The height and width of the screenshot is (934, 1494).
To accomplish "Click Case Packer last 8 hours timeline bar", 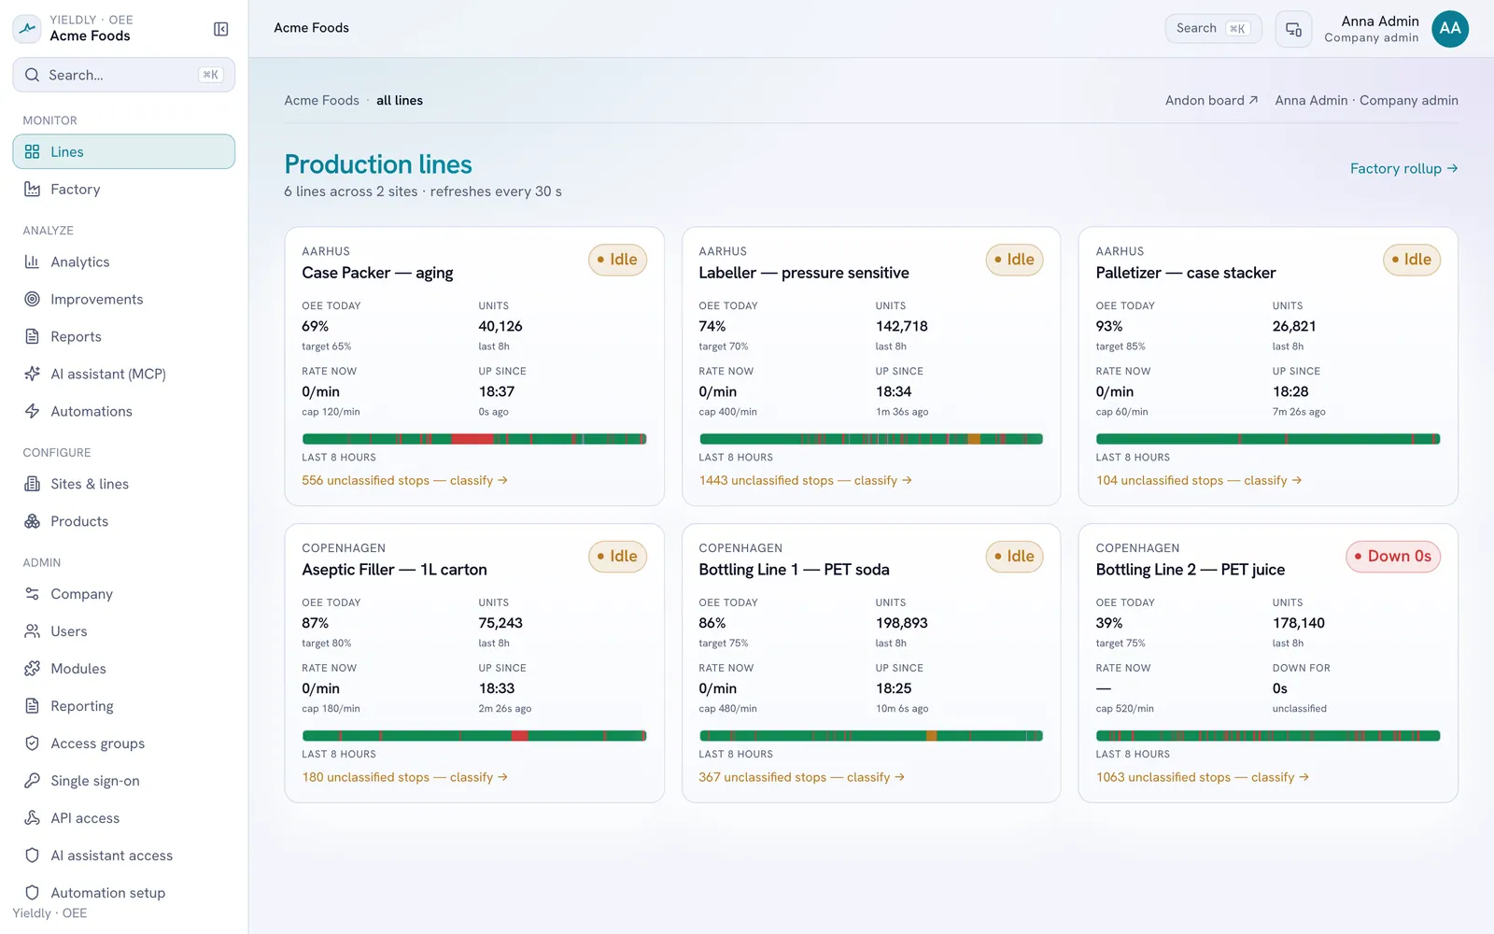I will [x=474, y=439].
